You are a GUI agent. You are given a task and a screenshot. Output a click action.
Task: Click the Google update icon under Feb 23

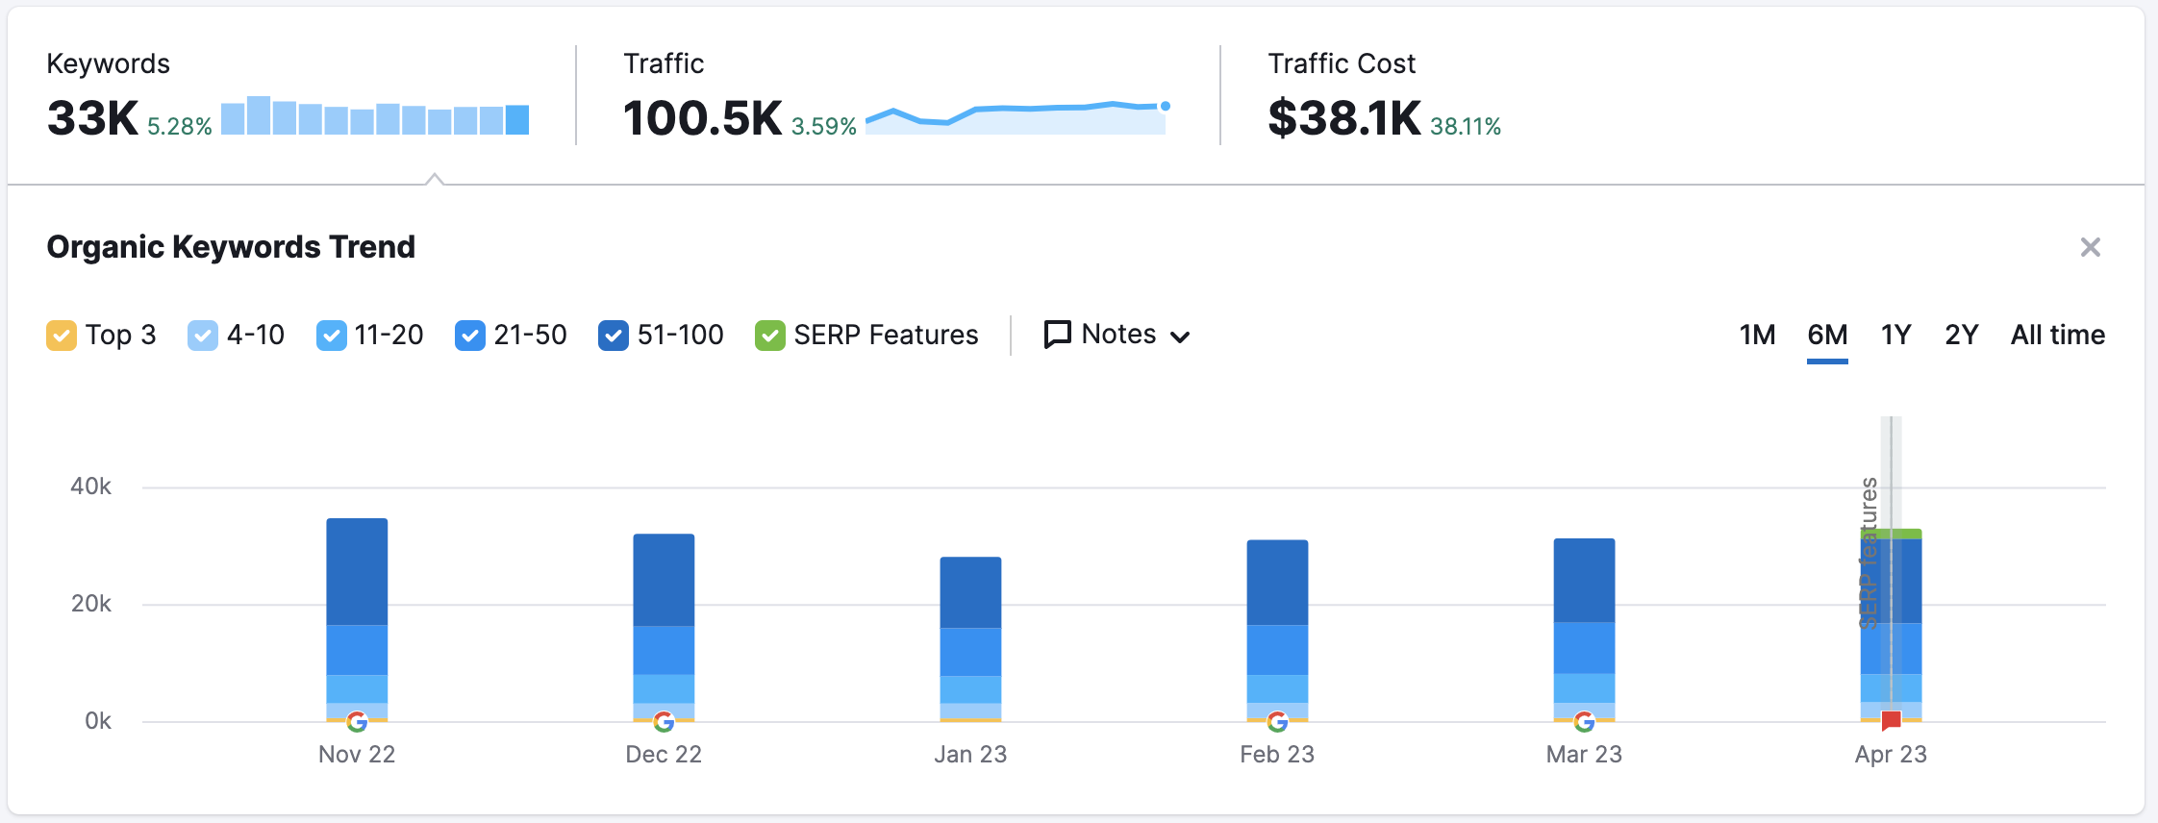1277,721
